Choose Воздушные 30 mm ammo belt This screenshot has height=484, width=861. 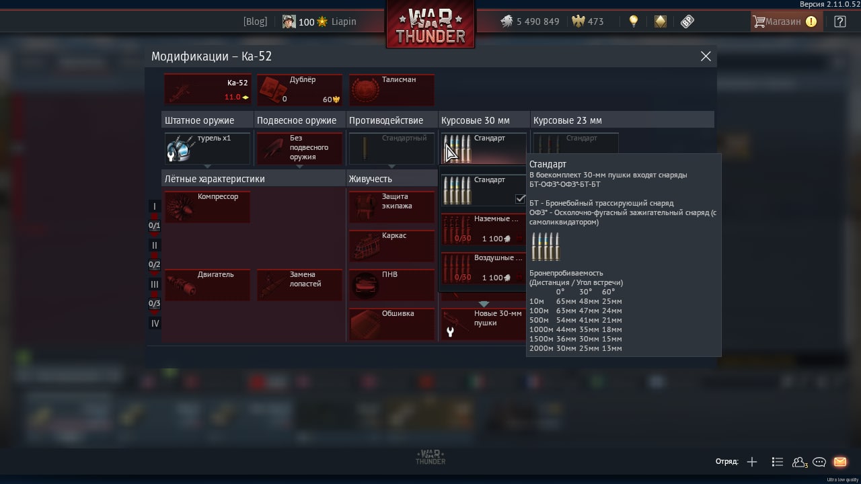pos(484,268)
